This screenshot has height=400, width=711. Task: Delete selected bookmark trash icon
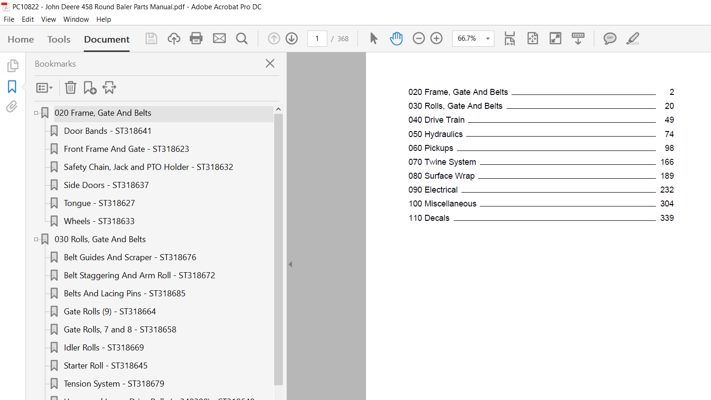click(70, 87)
